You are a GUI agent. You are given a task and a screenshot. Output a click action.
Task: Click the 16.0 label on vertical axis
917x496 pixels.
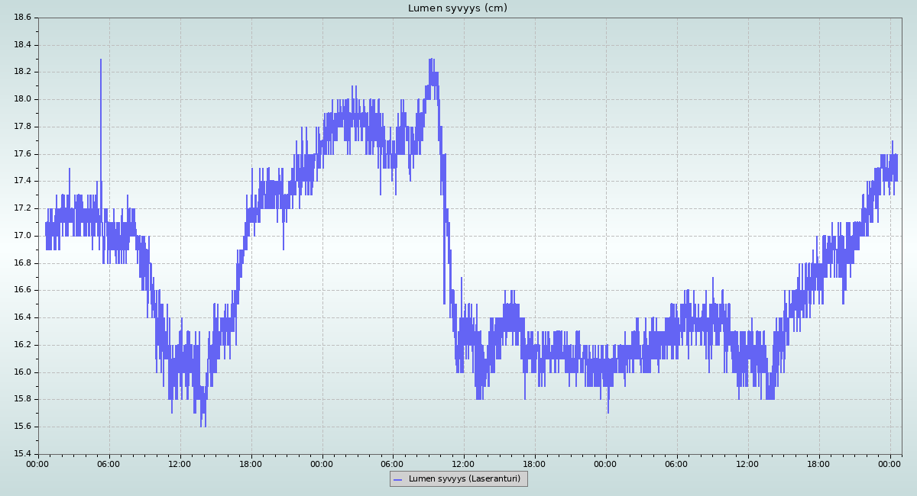pyautogui.click(x=23, y=372)
